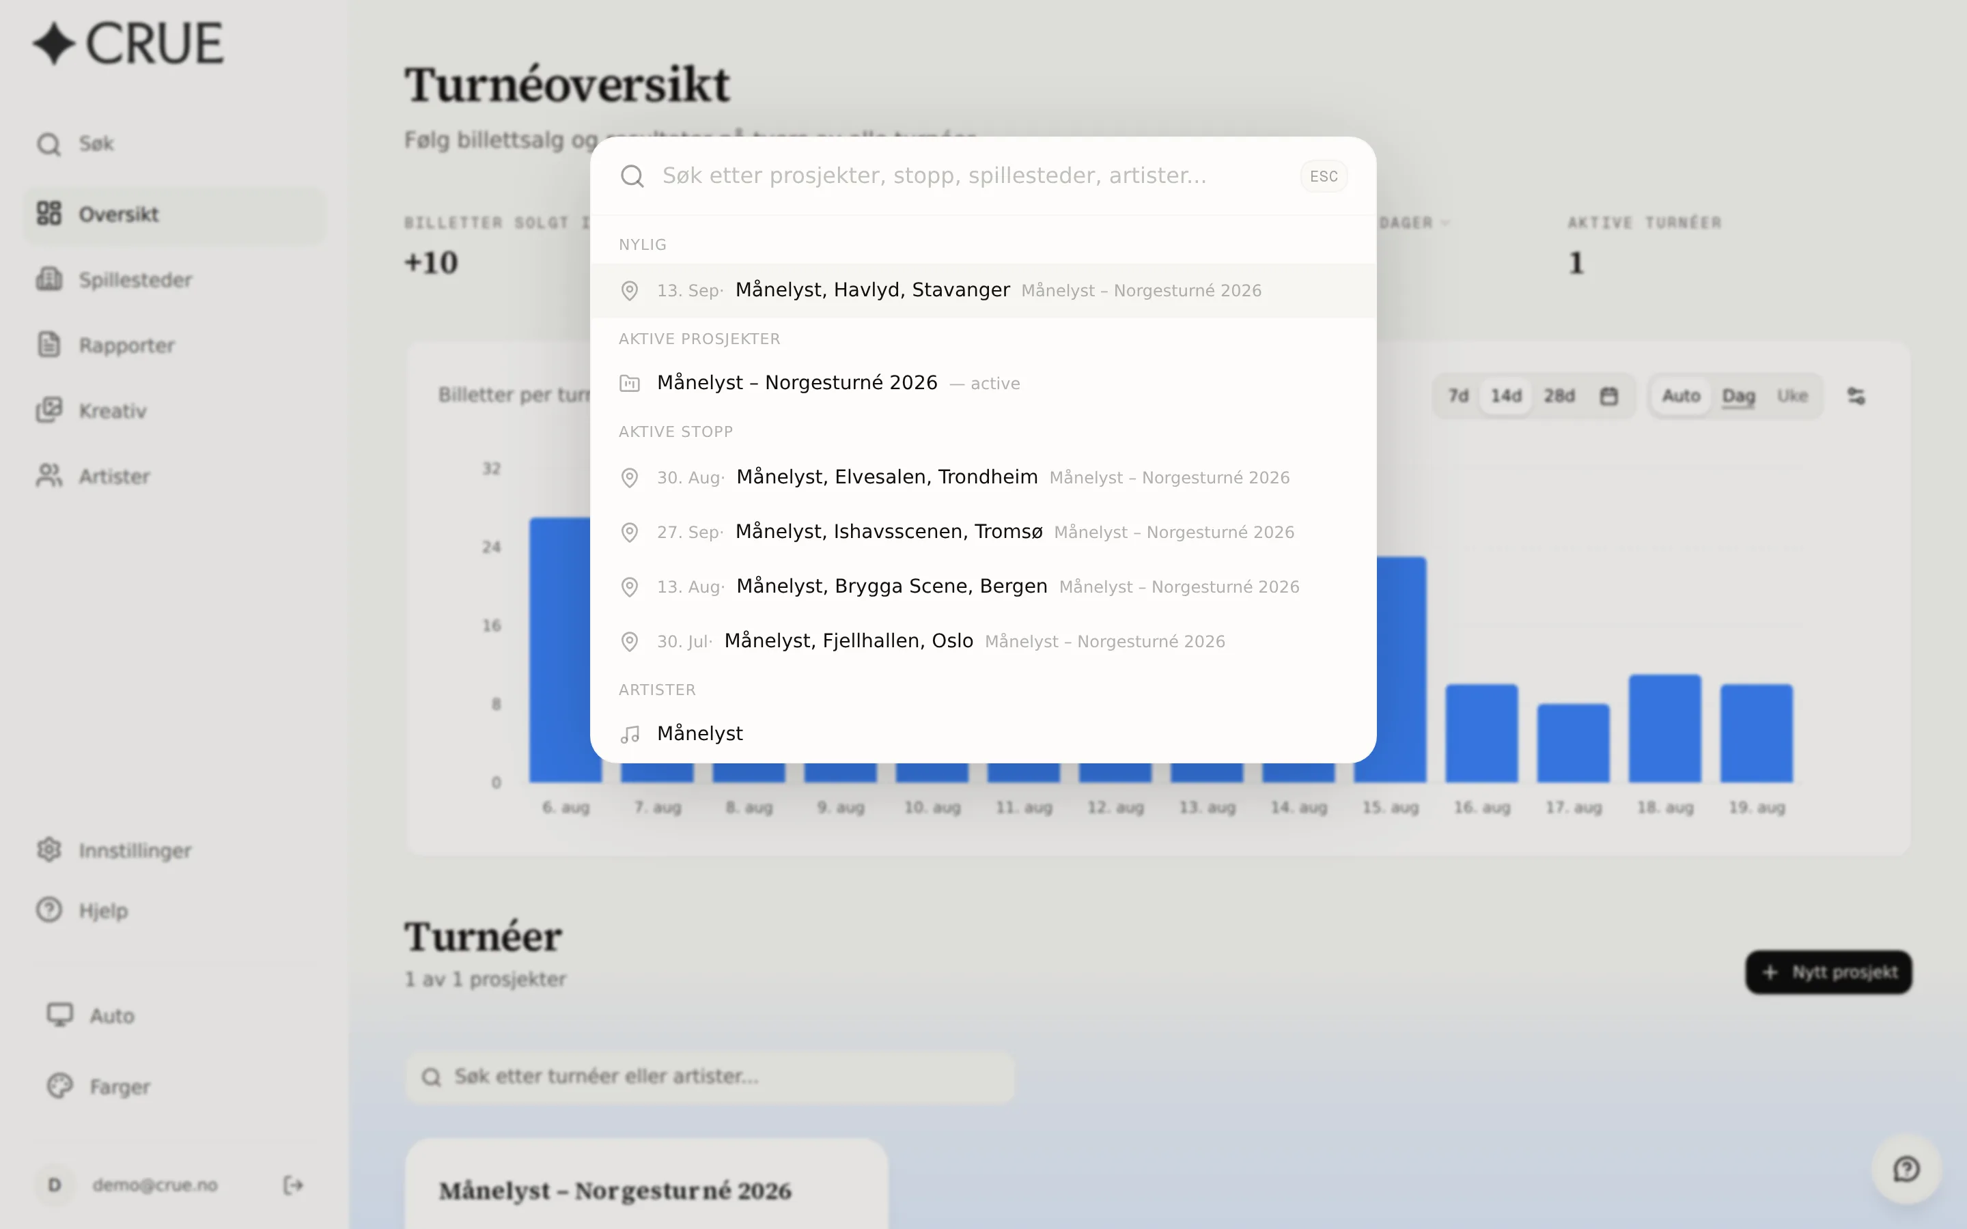Click the chart settings sliders icon
Image resolution: width=1967 pixels, height=1229 pixels.
pyautogui.click(x=1856, y=396)
